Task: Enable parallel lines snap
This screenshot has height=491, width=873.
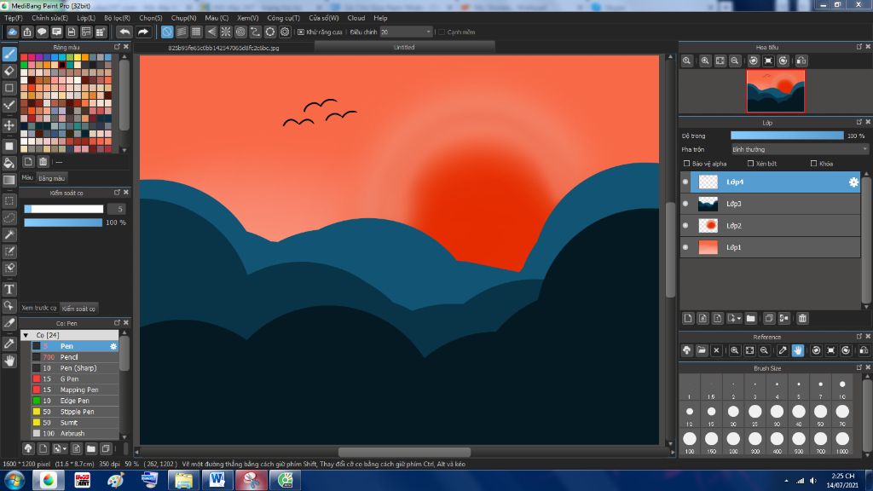Action: coord(182,32)
